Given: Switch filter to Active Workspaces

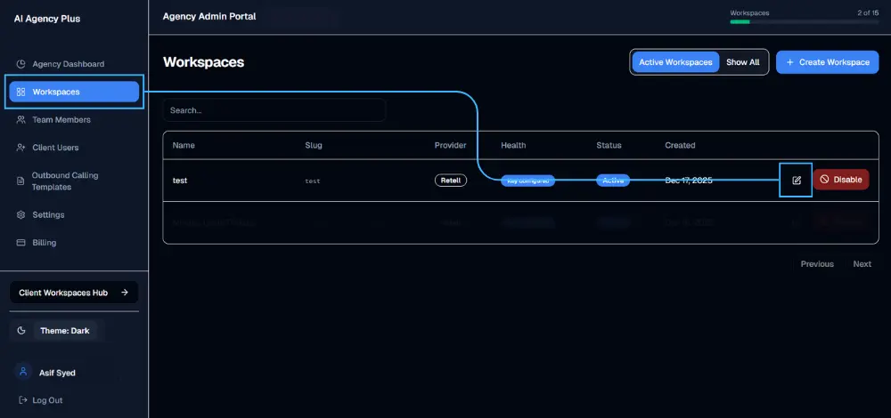Looking at the screenshot, I should (x=675, y=62).
